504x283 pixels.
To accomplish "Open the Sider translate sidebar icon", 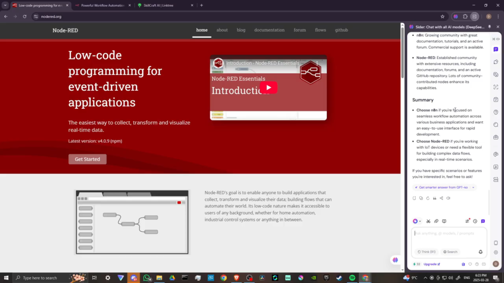I will pos(496,75).
